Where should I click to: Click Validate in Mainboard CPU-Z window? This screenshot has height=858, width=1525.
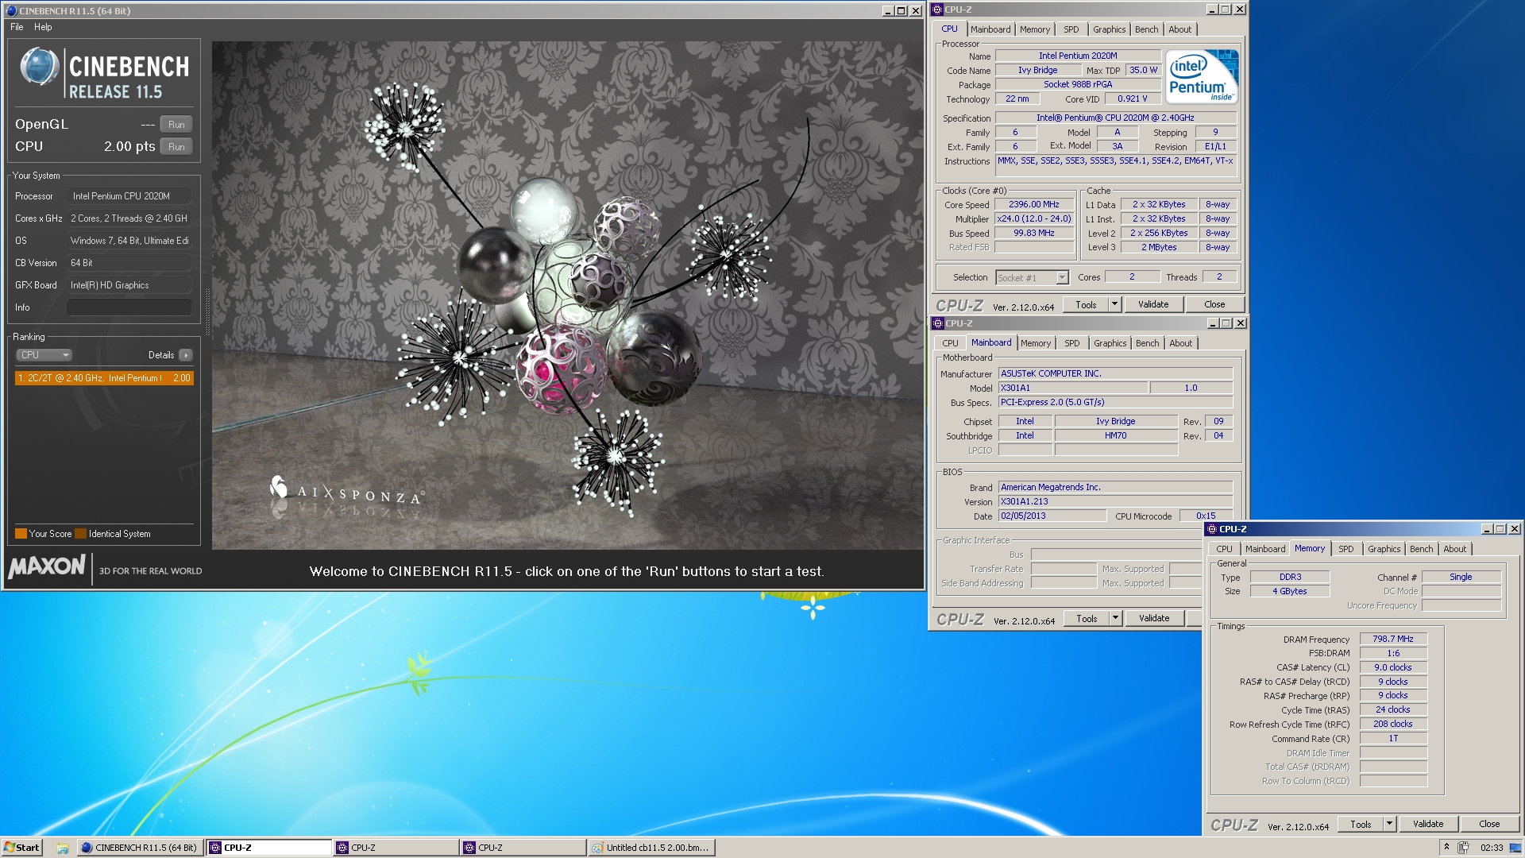pos(1154,618)
